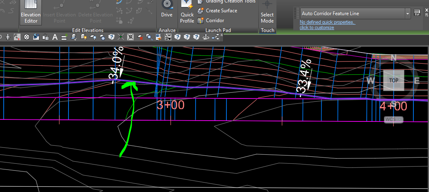The image size is (429, 192).
Task: Close the floating toolbar with its X
Action: point(221,35)
